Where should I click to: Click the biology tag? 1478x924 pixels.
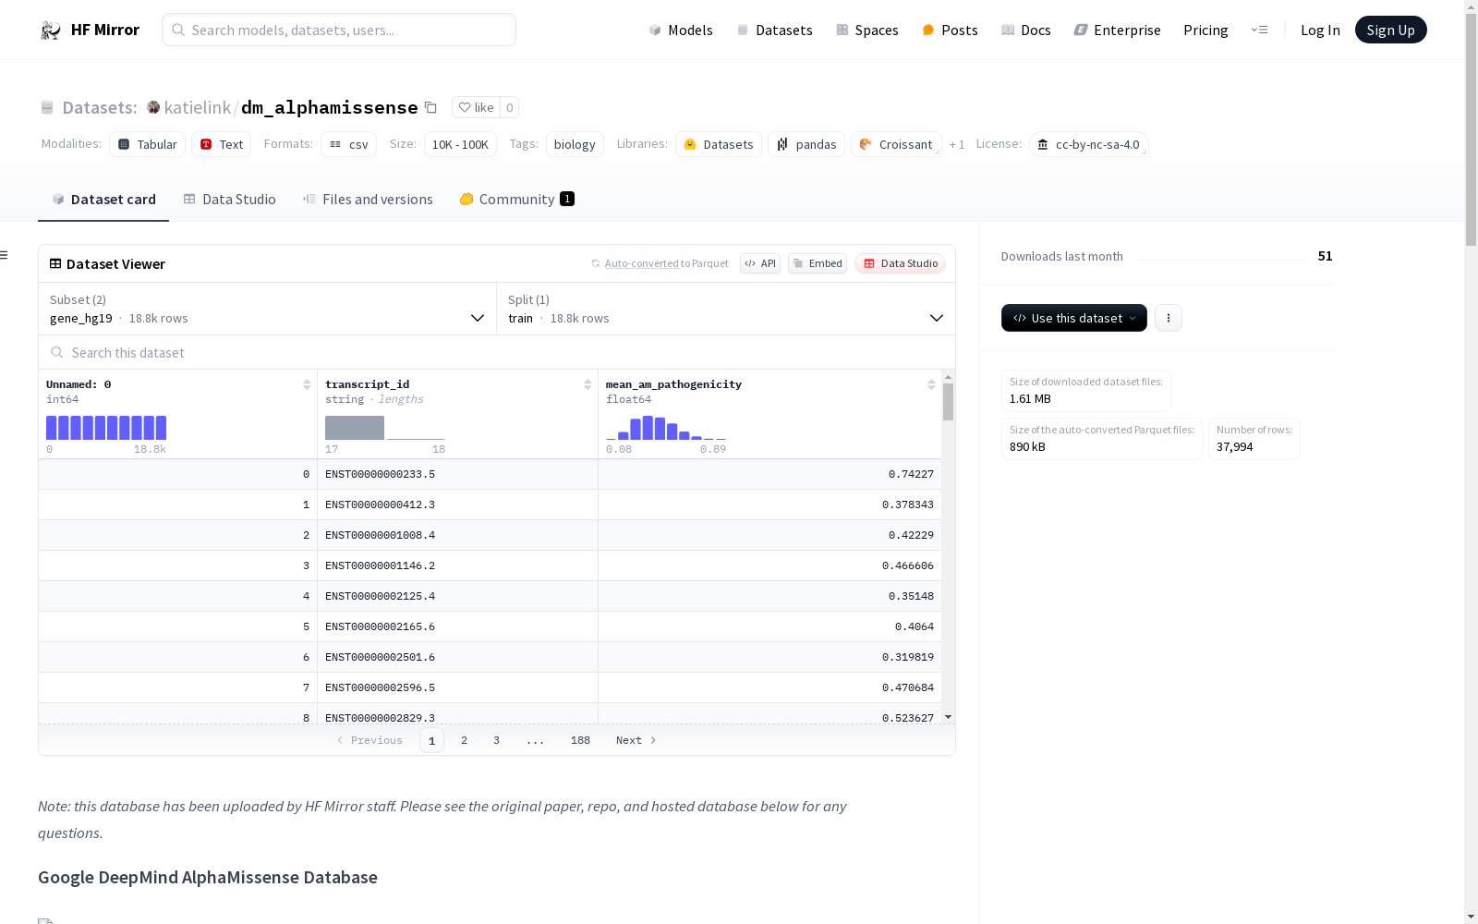click(x=575, y=144)
